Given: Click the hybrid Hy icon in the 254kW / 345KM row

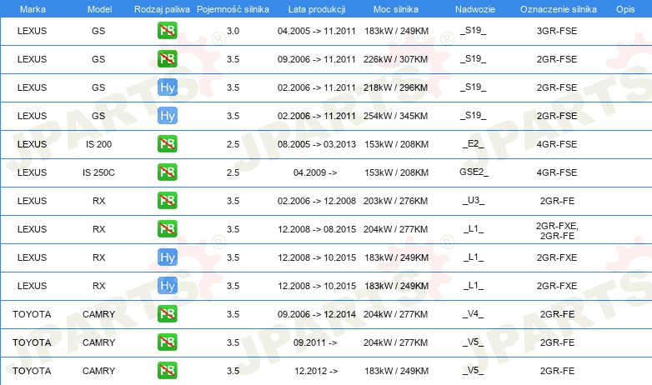Looking at the screenshot, I should (168, 116).
